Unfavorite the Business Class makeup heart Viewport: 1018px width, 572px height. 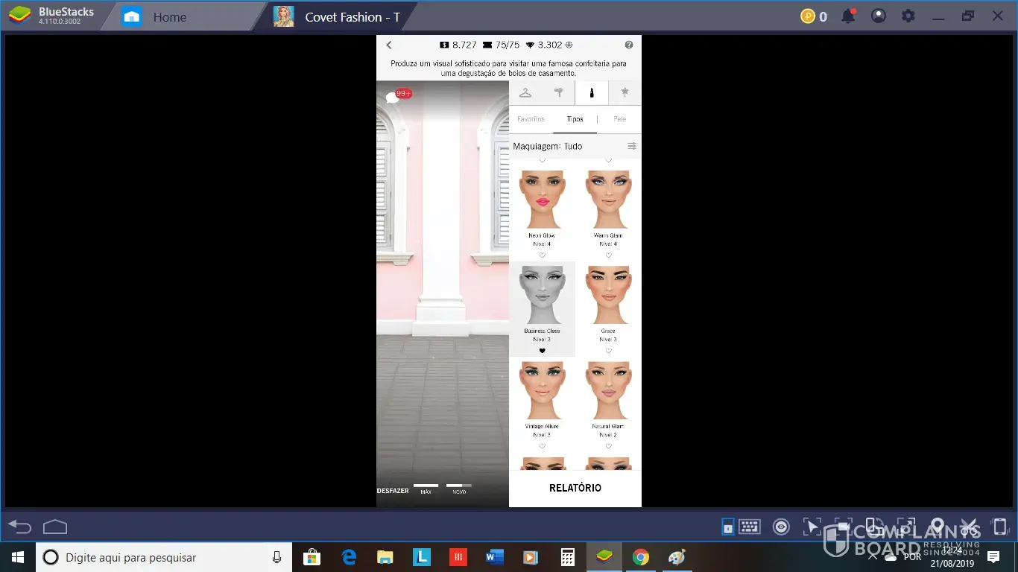pos(542,351)
